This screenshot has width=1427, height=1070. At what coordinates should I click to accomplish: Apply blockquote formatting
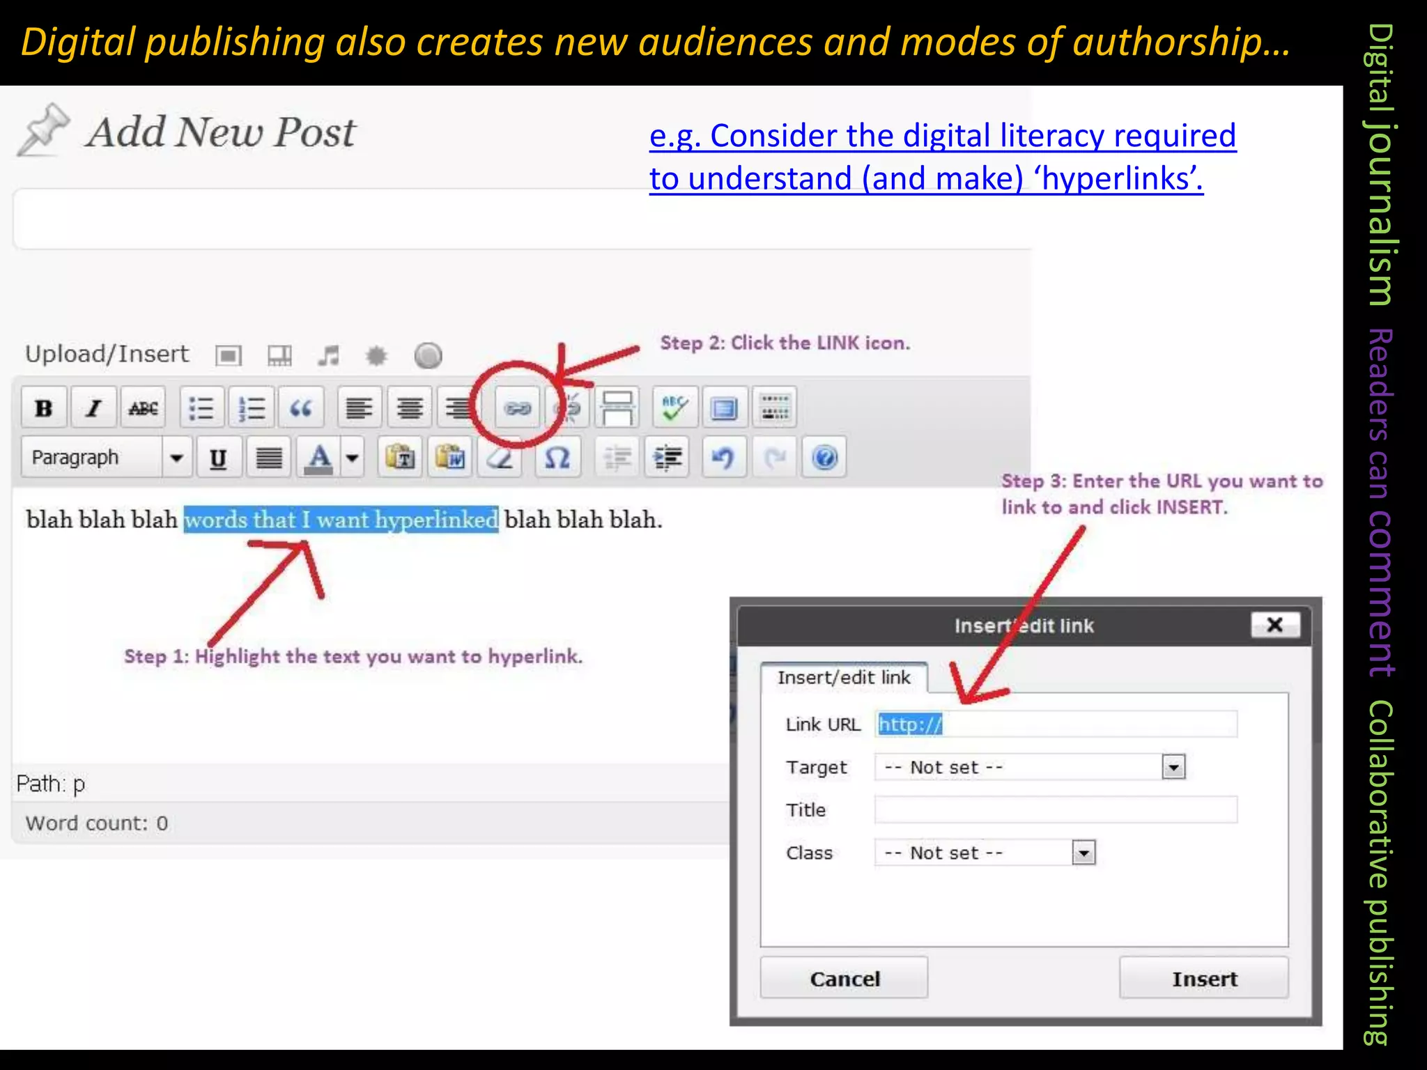click(301, 408)
